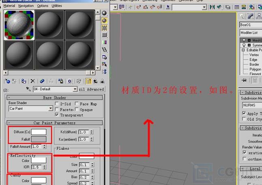262x185 pixels.
Task: Click the Make Material Copy icon
Action: point(42,81)
